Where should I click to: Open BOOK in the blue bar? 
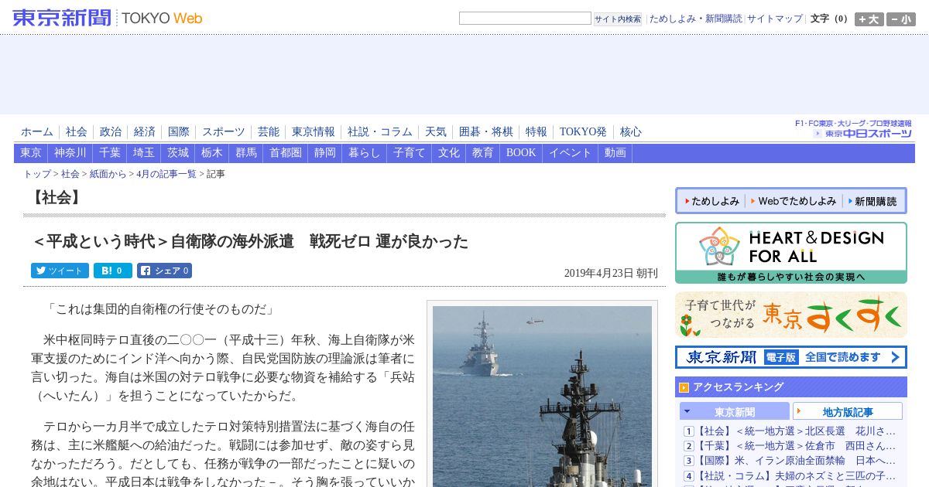521,153
